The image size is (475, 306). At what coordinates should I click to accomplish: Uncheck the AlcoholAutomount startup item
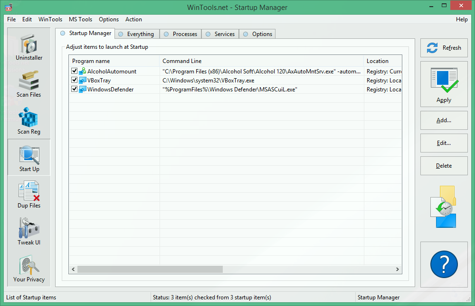pyautogui.click(x=74, y=71)
